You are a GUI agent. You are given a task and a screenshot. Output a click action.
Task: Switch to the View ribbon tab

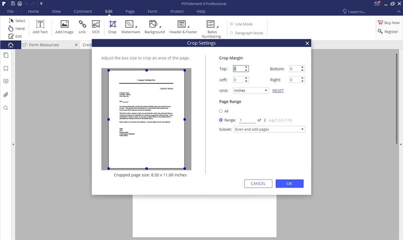click(56, 11)
